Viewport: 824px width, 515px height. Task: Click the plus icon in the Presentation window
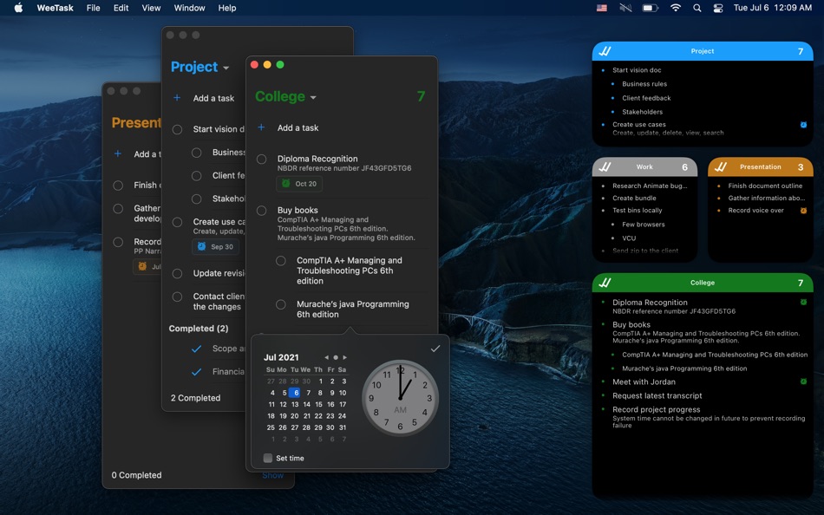[118, 153]
